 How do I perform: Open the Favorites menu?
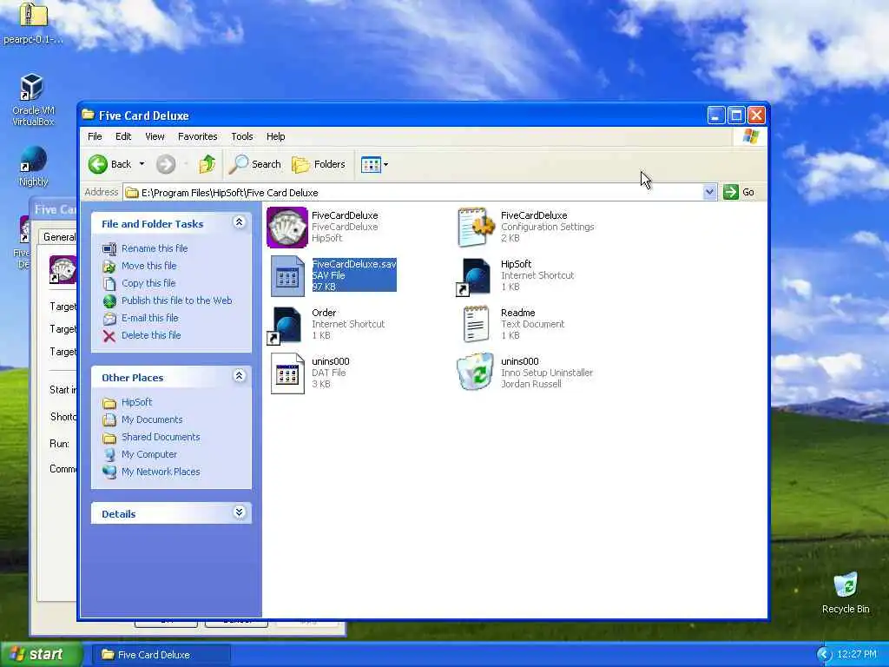pos(197,136)
